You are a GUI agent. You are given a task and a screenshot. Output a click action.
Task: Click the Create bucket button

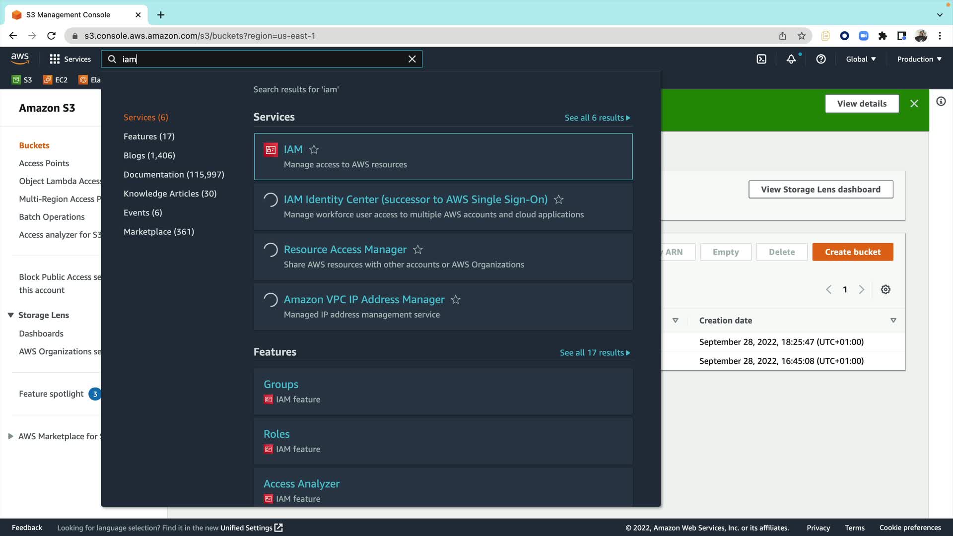coord(852,252)
